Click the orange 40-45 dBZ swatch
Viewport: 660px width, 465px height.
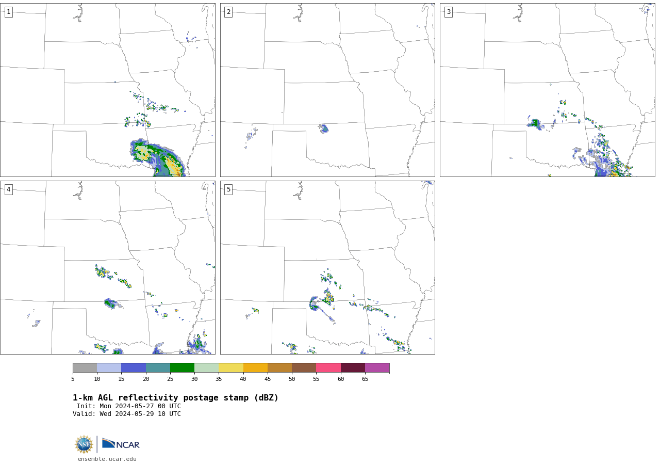[255, 368]
